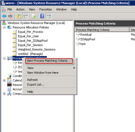Click the Untitled {Manage} policy document icon
Viewport: 135px width, 132px height.
(15, 54)
